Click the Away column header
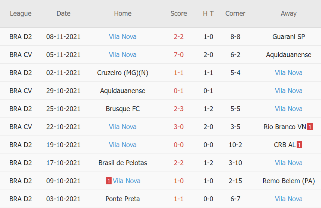 [288, 14]
